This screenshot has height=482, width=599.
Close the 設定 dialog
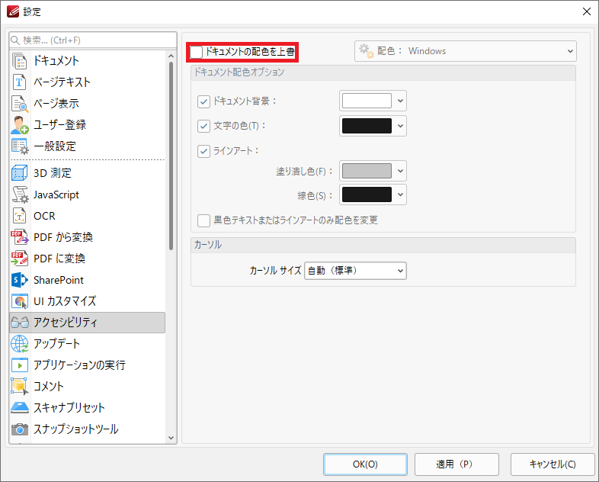click(586, 11)
